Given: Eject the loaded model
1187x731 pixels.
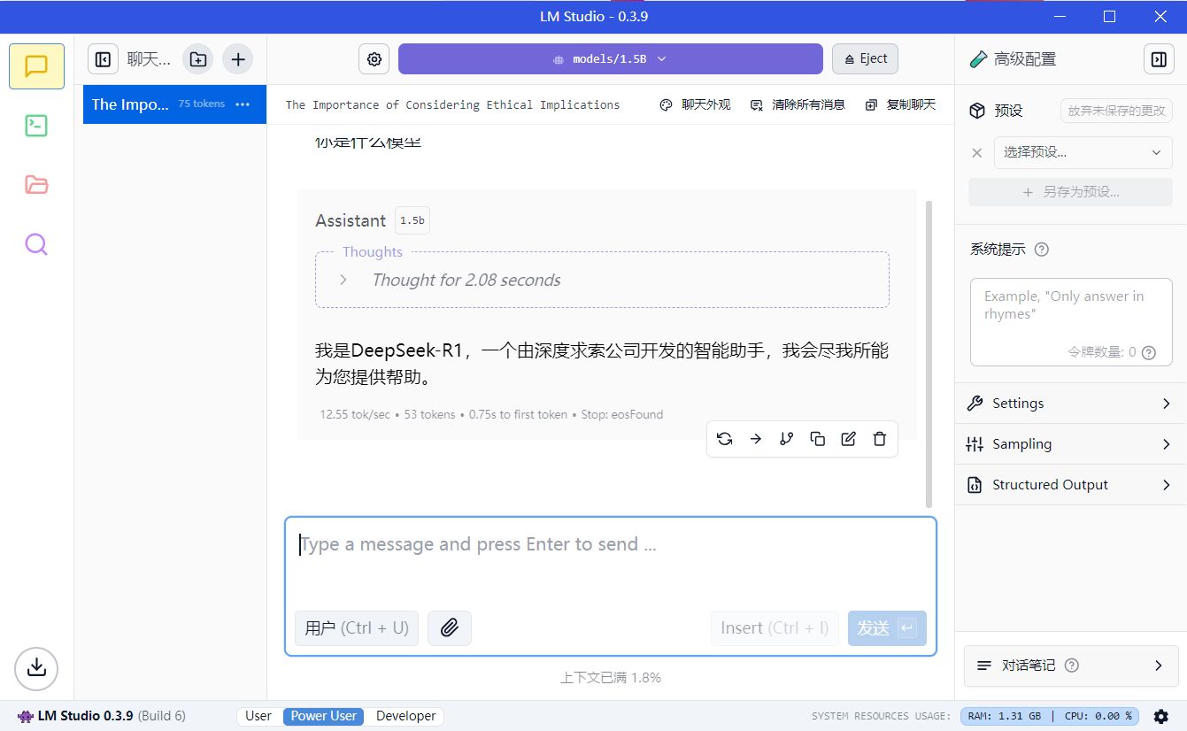Looking at the screenshot, I should 866,59.
